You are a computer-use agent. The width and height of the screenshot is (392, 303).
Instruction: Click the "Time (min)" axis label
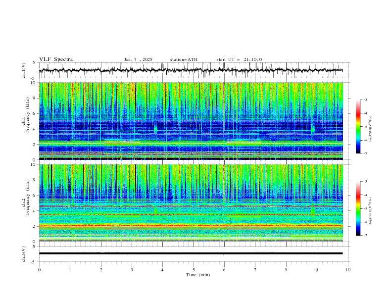pos(198,275)
